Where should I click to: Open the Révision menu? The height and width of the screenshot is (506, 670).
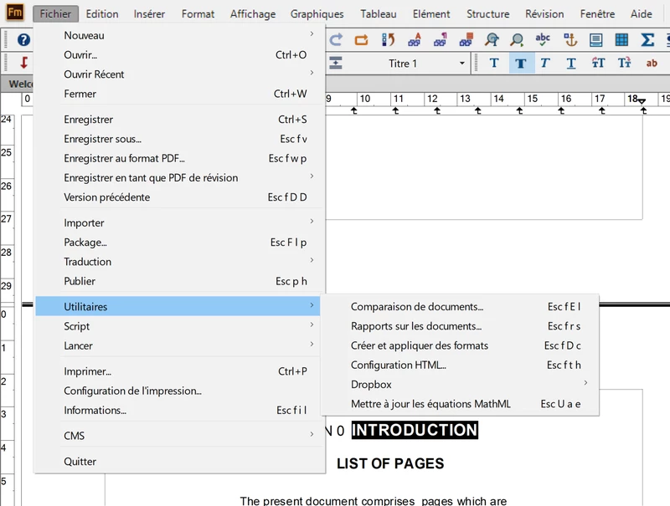click(544, 14)
